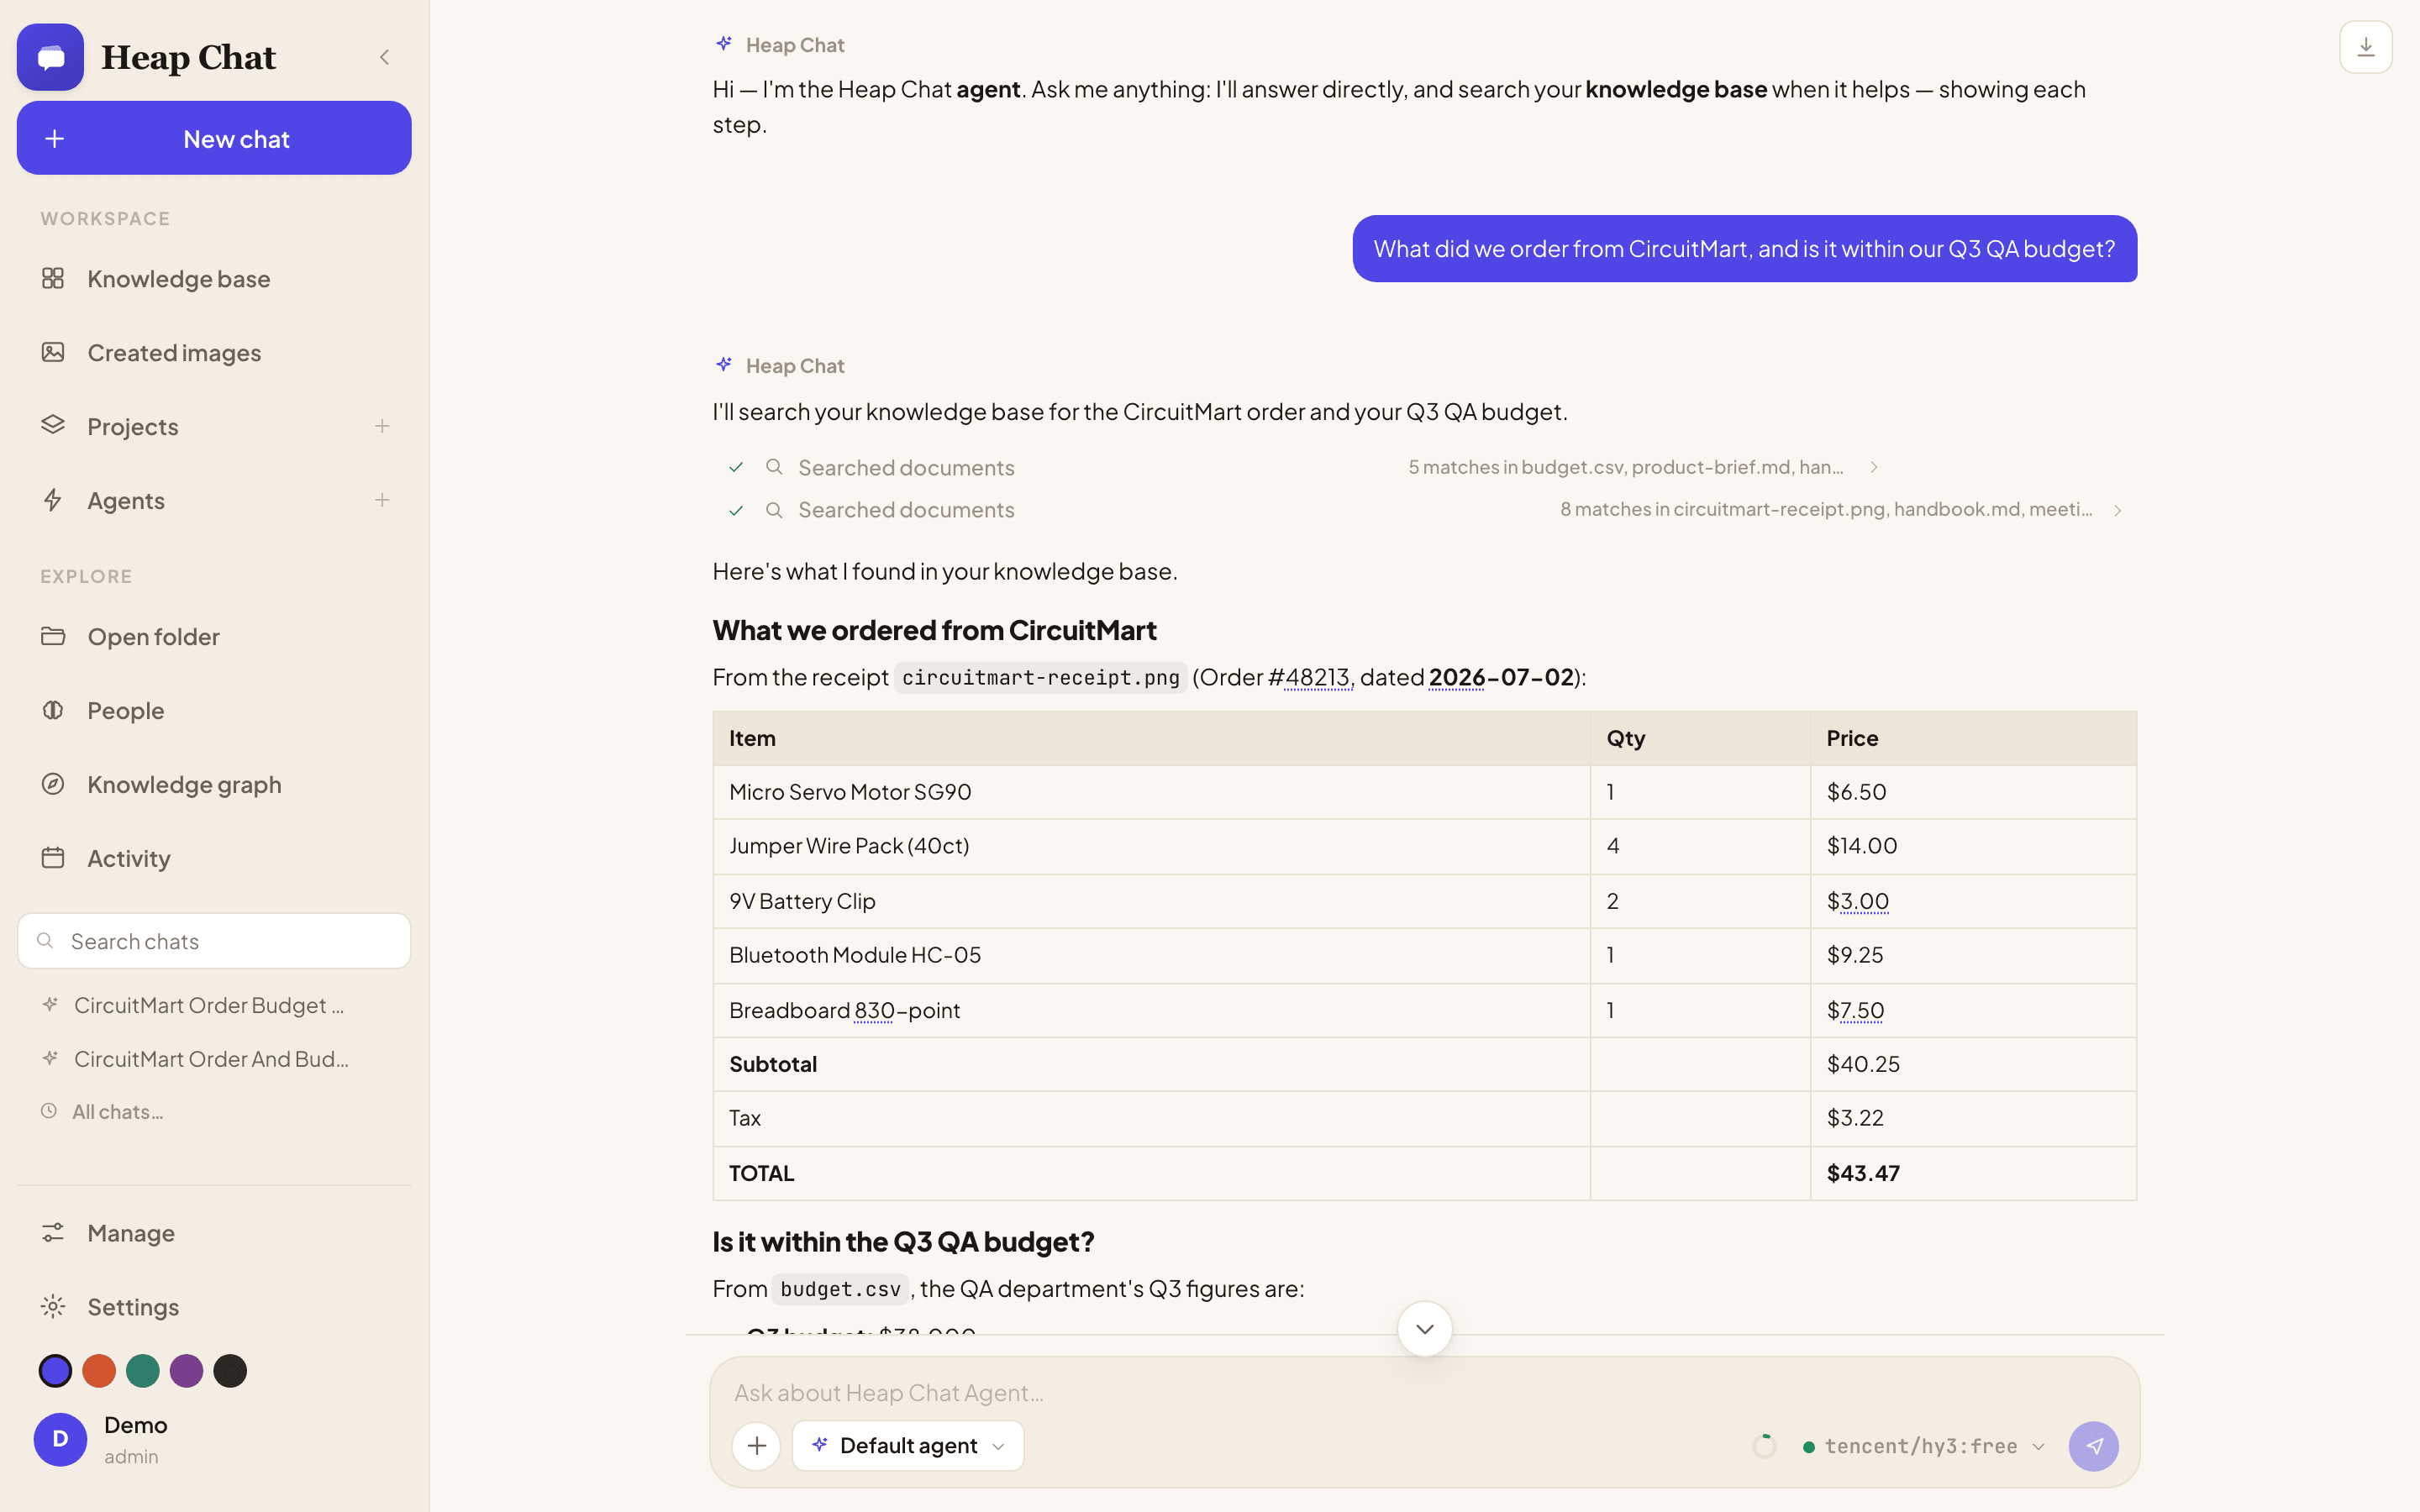Expand the Searched documents step with 8 matches
The height and width of the screenshot is (1512, 2420).
point(1425,510)
